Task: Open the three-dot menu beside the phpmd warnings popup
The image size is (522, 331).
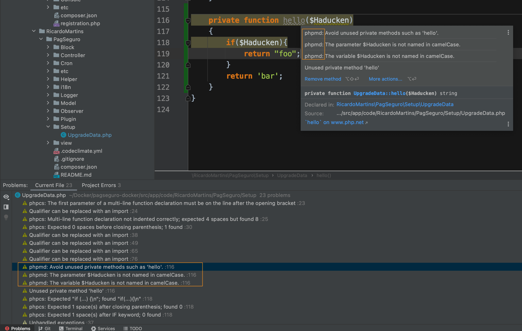Action: coord(508,33)
